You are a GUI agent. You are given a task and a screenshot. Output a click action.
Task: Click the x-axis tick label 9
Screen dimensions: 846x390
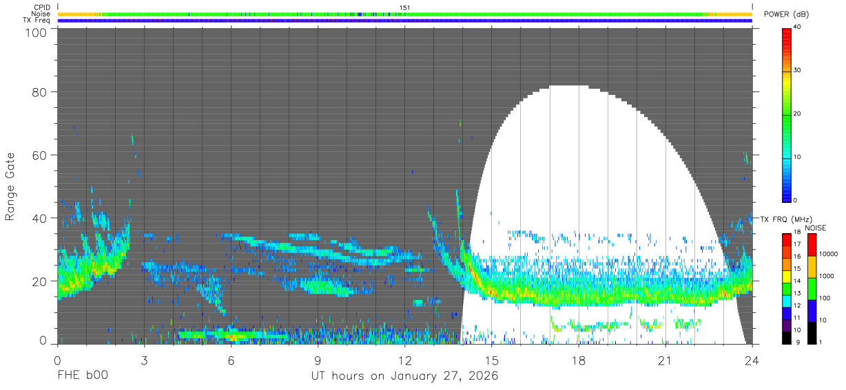click(318, 360)
